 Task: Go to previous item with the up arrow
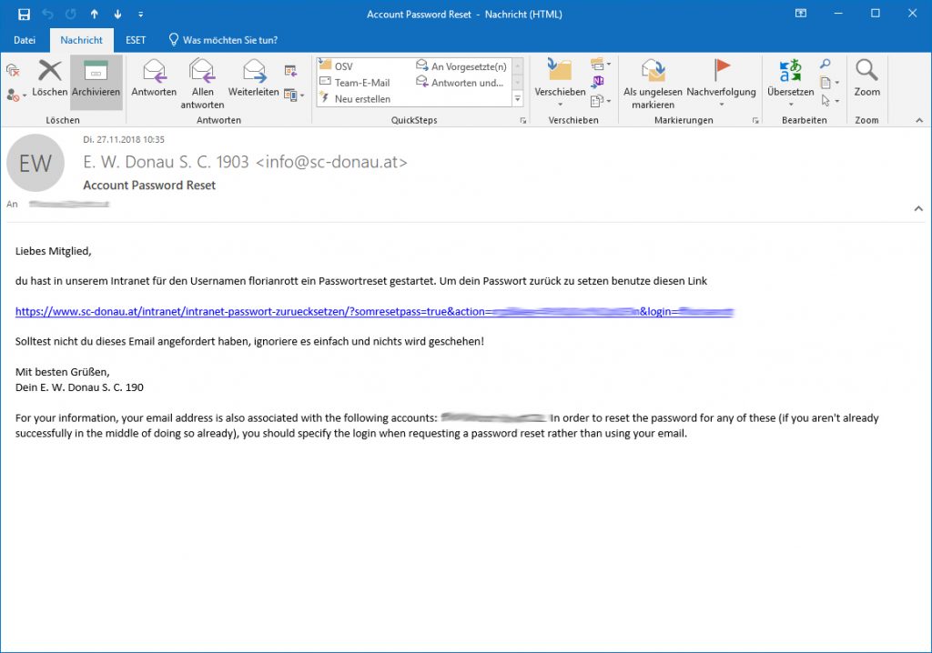94,15
